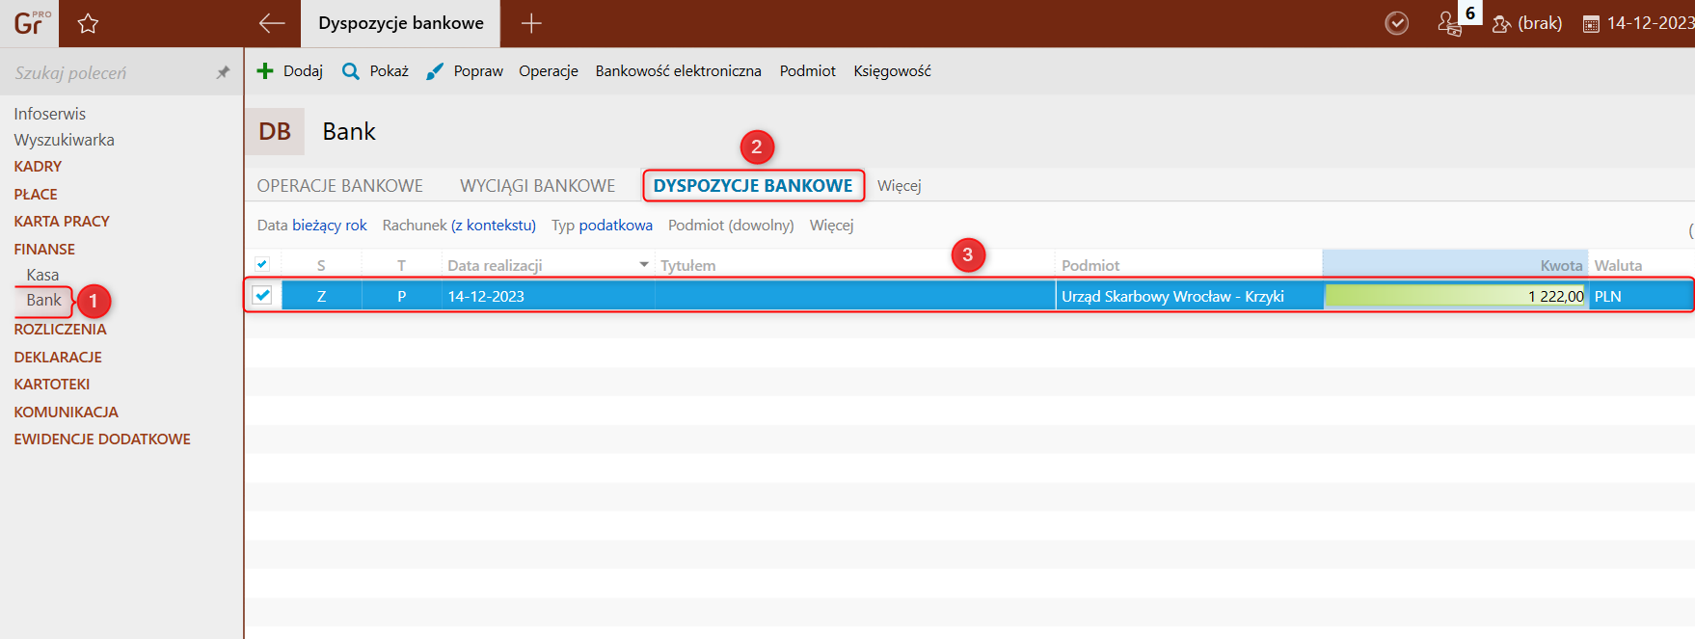Expand the ROZLICZENIA section
Viewport: 1695px width, 639px height.
pyautogui.click(x=60, y=330)
